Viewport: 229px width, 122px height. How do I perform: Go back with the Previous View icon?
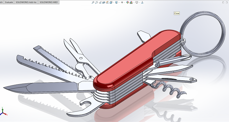click(100, 2)
